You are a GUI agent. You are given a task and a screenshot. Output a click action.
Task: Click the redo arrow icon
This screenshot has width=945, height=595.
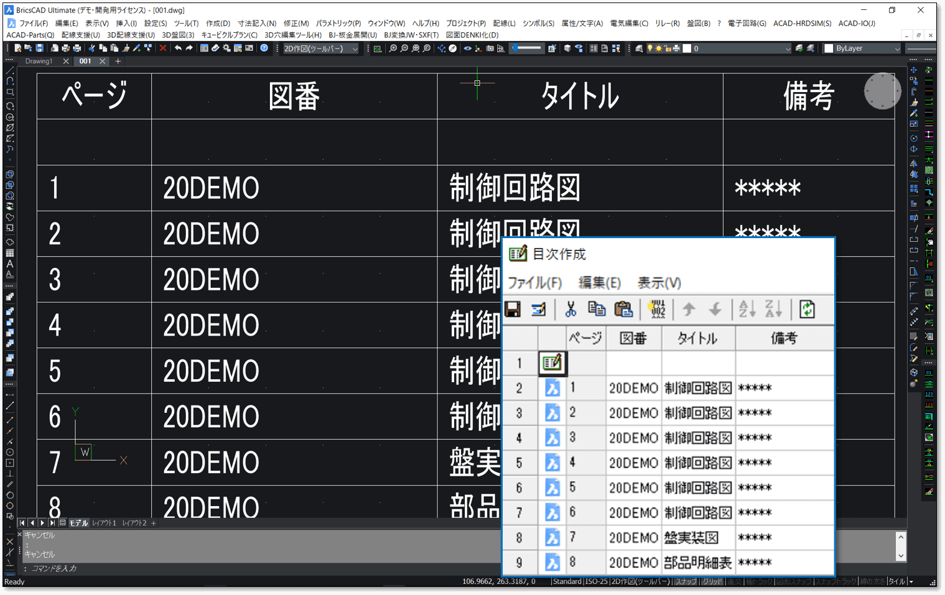pos(189,48)
